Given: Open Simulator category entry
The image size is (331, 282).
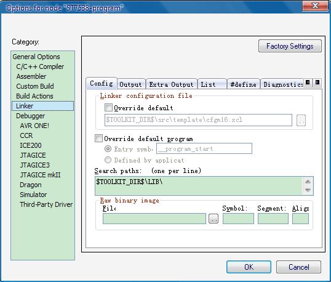Looking at the screenshot, I should 33,195.
